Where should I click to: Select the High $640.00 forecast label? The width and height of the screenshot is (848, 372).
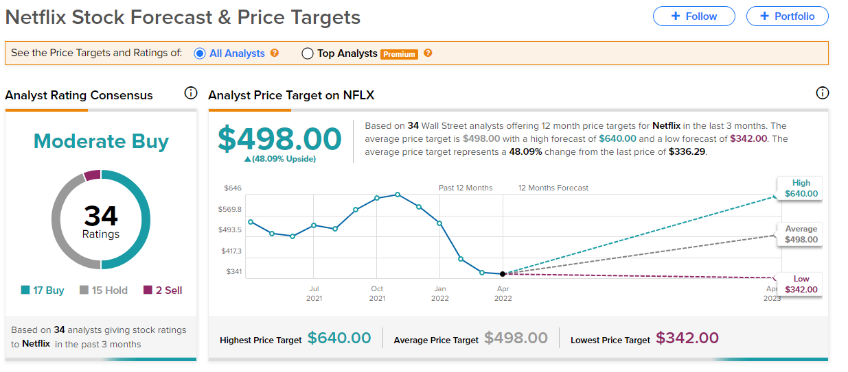pos(801,188)
